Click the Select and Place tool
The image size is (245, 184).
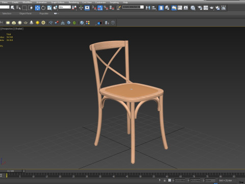coord(55,8)
